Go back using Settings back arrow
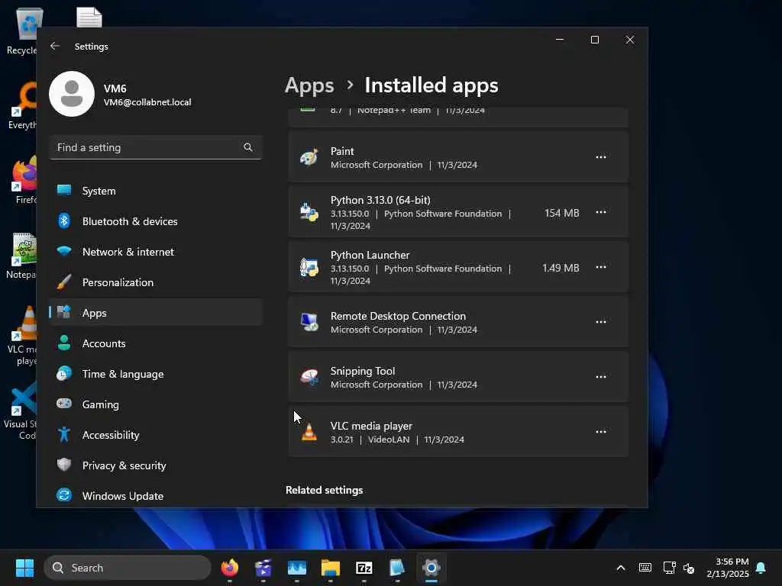The width and height of the screenshot is (782, 586). pos(55,46)
